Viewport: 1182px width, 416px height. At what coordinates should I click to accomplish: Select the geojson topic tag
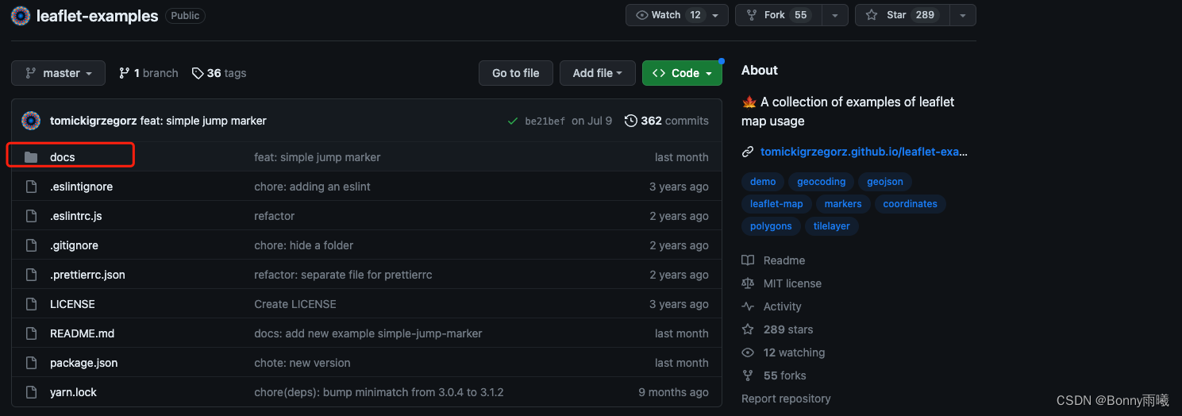(885, 182)
